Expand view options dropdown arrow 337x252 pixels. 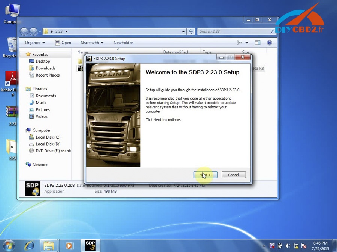pyautogui.click(x=246, y=43)
